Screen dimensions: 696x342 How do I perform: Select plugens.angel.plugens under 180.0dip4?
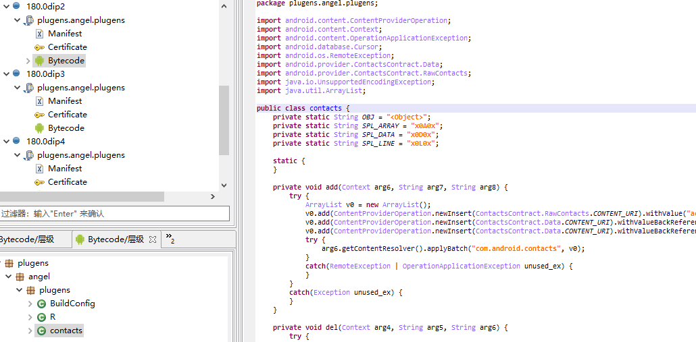(80, 155)
